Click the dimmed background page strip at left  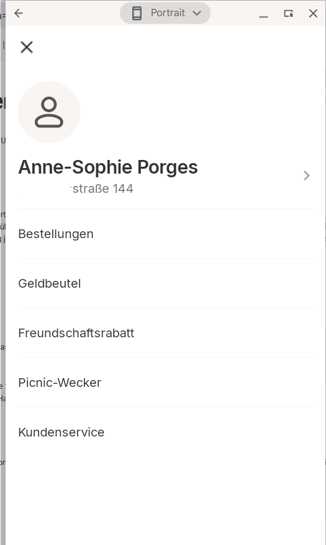(x=2, y=278)
